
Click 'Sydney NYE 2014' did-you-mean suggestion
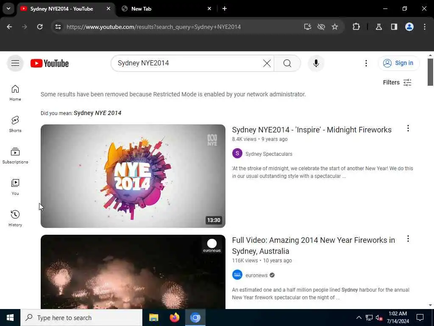[x=97, y=113]
